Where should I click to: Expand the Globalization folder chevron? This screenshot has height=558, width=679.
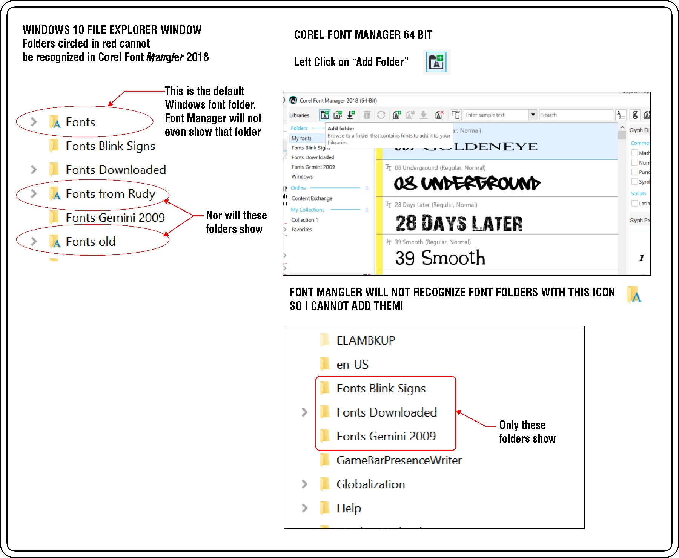tap(305, 484)
